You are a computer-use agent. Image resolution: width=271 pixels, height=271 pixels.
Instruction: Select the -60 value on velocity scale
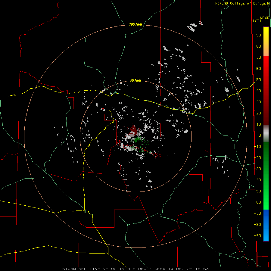[x=257, y=202]
